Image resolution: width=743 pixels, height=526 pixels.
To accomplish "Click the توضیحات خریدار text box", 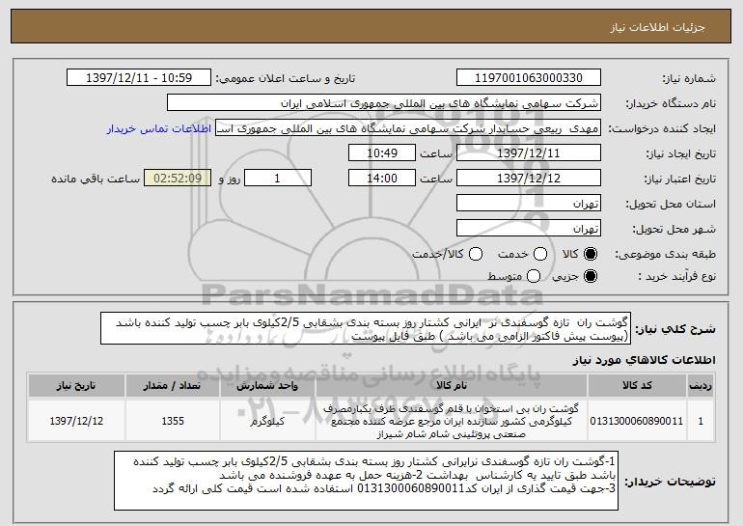I will pos(366,481).
